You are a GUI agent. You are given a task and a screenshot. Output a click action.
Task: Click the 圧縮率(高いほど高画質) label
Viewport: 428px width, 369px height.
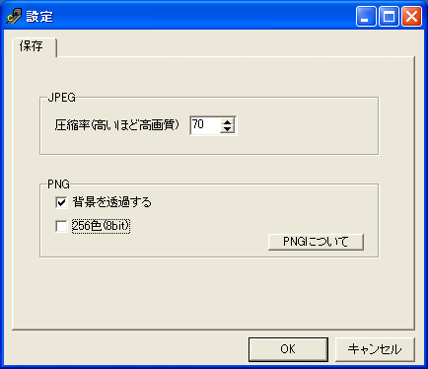117,125
